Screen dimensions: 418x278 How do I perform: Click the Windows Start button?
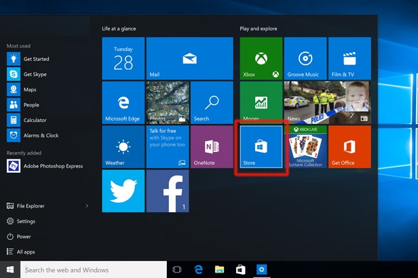pos(10,270)
